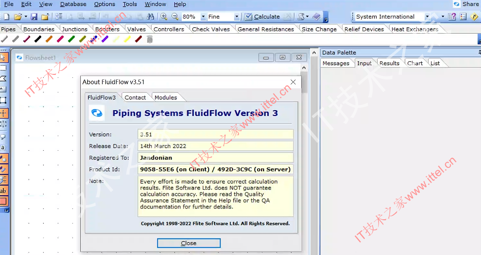Select the black pipe component
The height and width of the screenshot is (255, 481).
pos(38,39)
